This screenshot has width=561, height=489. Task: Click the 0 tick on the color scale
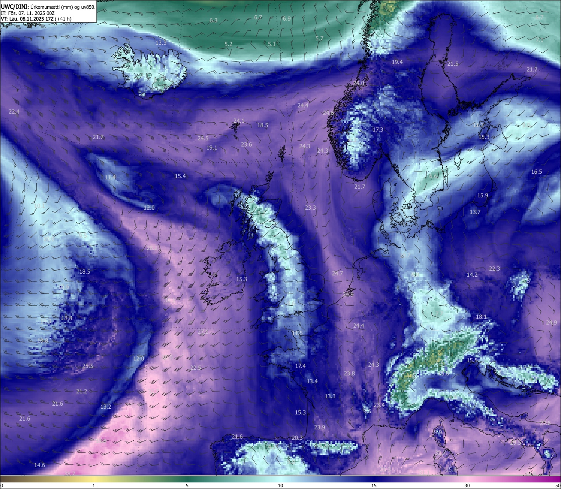[x=2, y=485]
